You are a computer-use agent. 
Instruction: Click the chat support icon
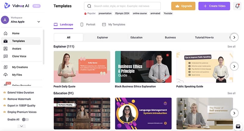click(x=237, y=126)
